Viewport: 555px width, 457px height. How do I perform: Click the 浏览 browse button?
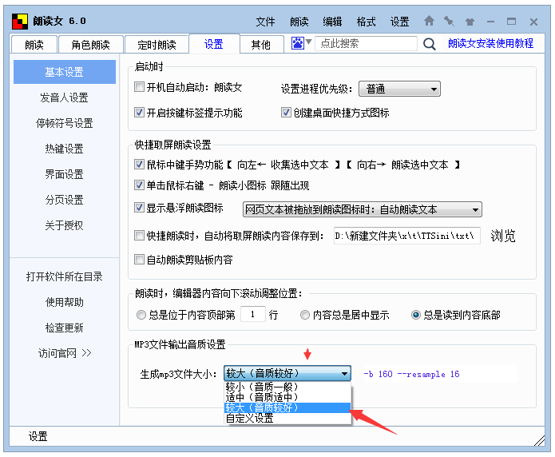pos(503,236)
